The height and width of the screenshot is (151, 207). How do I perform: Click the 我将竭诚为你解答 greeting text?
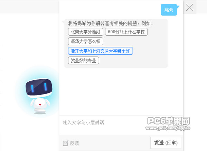pos(111,24)
